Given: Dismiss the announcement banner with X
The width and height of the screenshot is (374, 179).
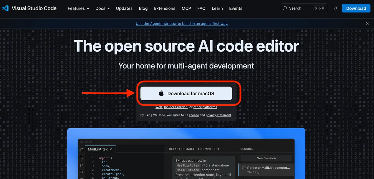Looking at the screenshot, I should point(367,24).
